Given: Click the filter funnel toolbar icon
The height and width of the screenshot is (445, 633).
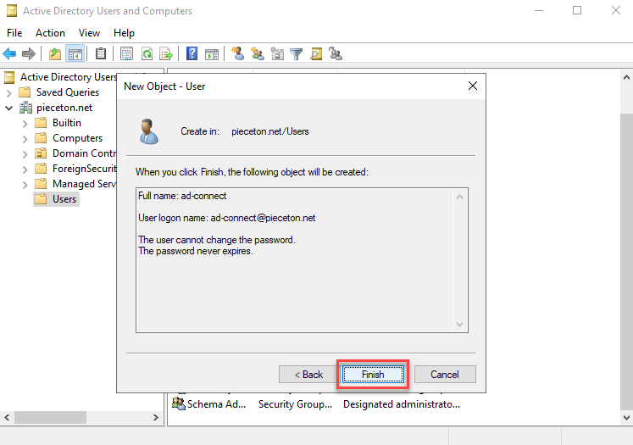Looking at the screenshot, I should click(297, 53).
